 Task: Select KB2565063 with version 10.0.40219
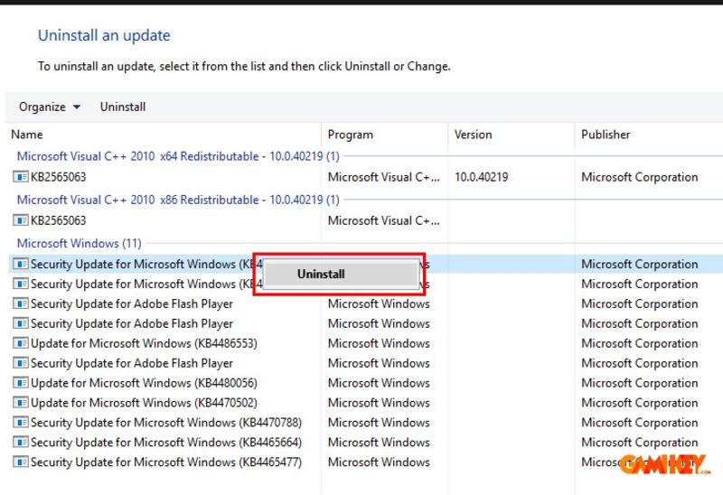click(58, 177)
